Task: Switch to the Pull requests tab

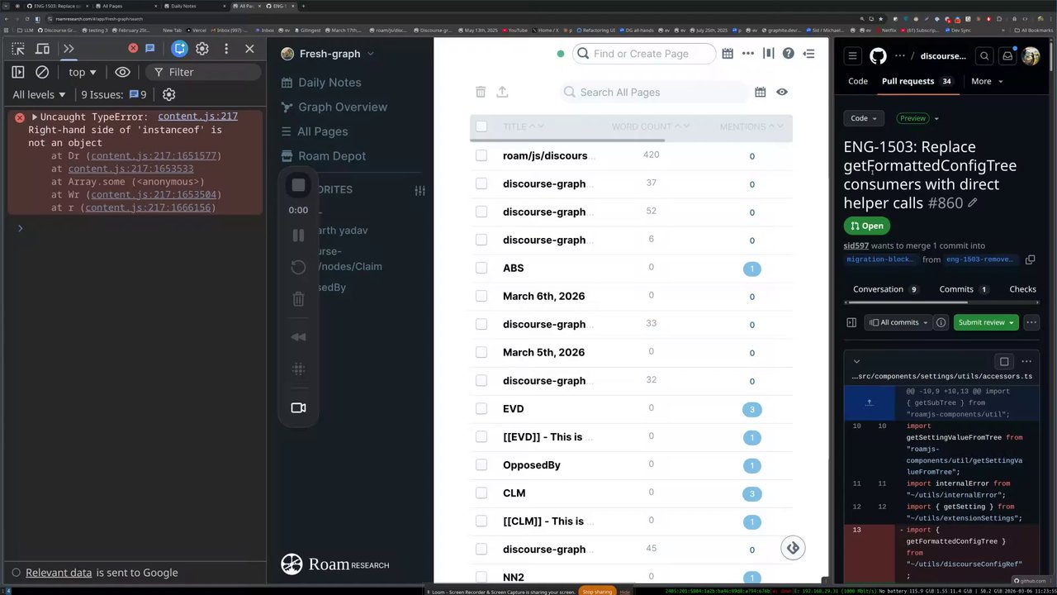Action: (908, 81)
